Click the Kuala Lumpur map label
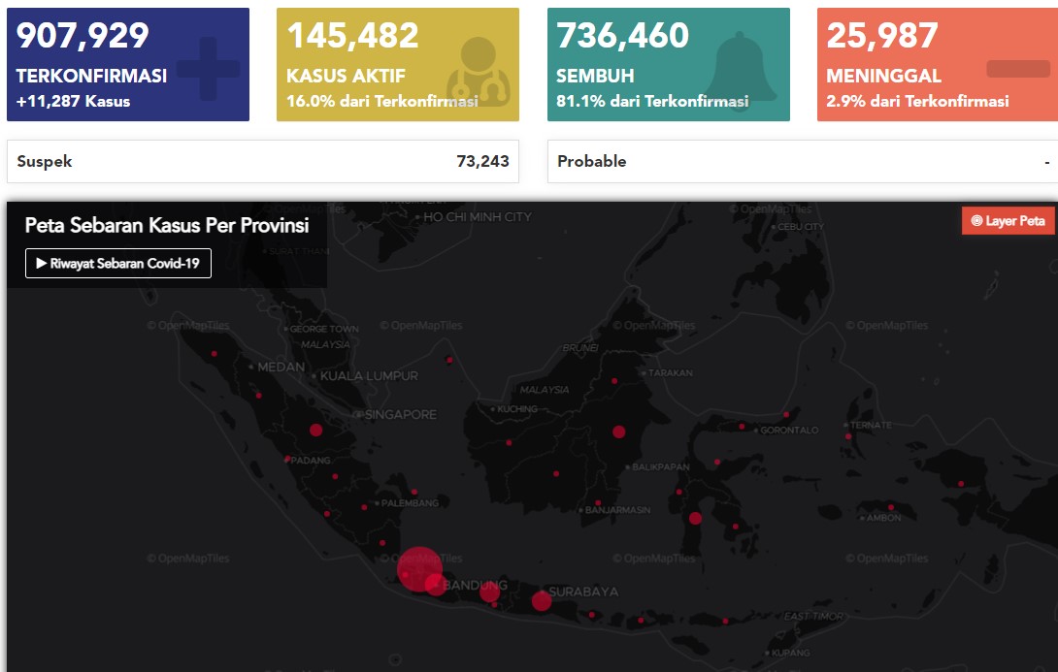This screenshot has height=672, width=1058. tap(369, 376)
